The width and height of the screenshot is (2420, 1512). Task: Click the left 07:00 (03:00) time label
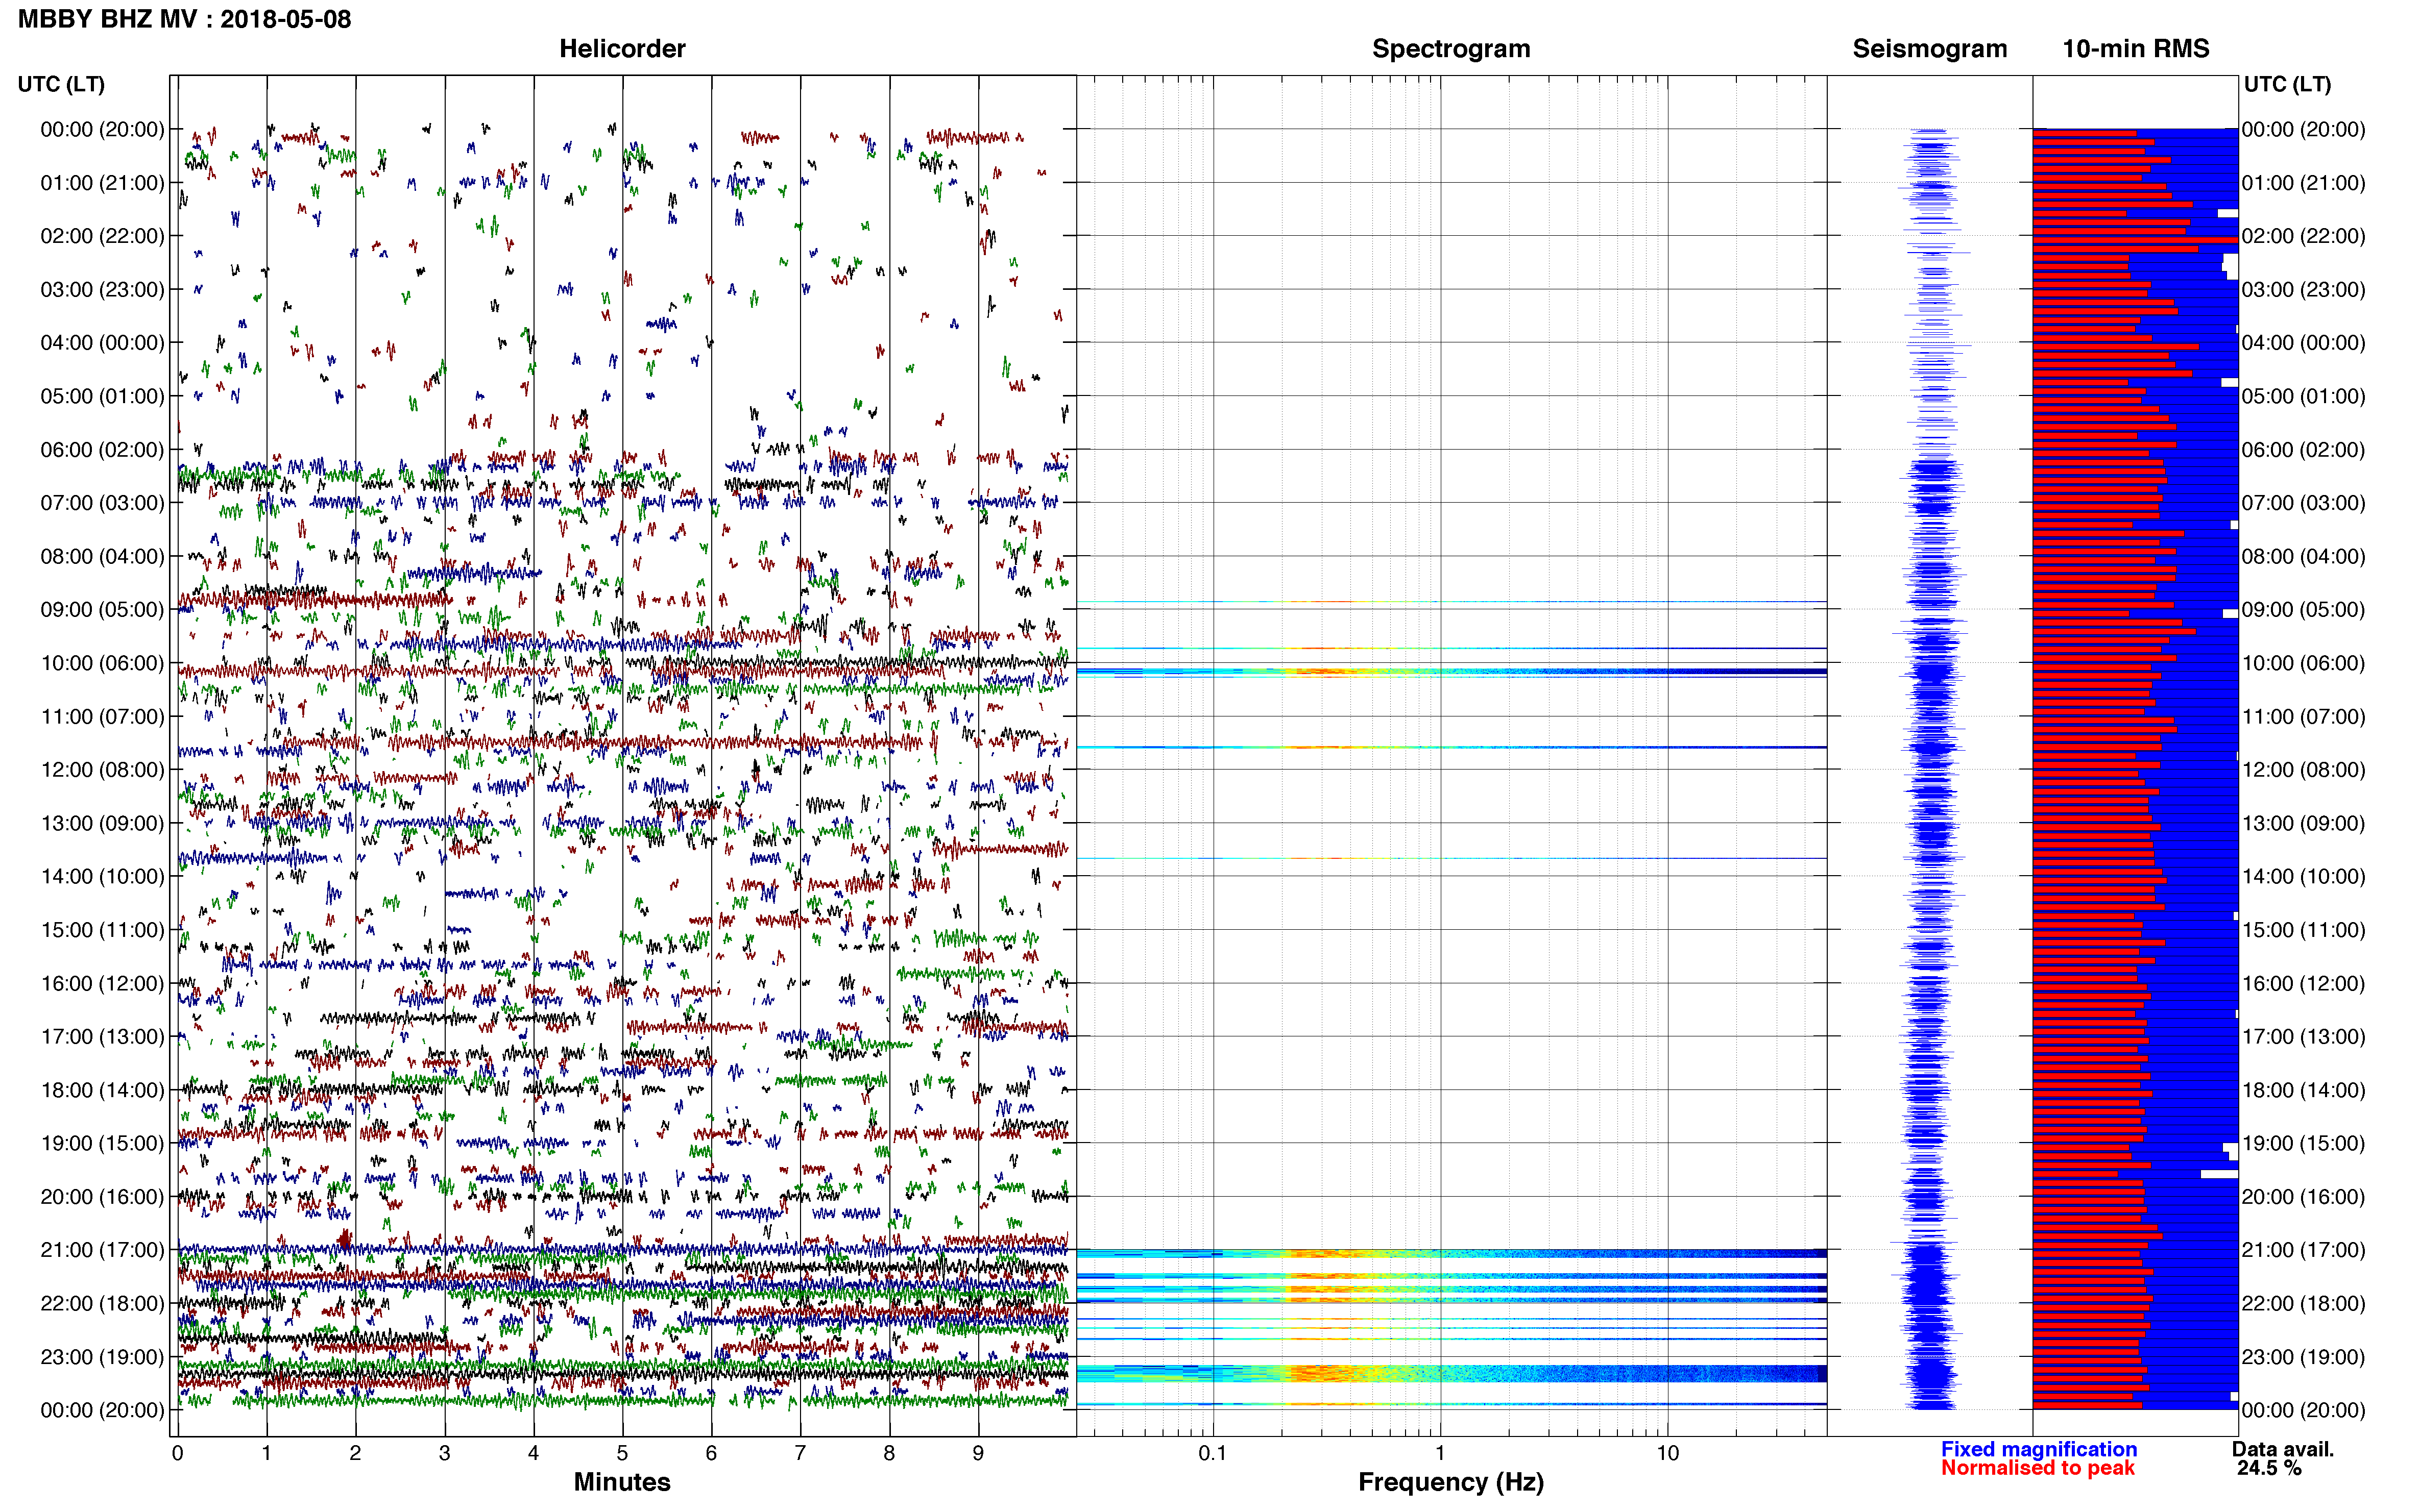102,503
